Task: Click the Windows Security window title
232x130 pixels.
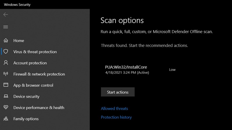Action: 17,5
